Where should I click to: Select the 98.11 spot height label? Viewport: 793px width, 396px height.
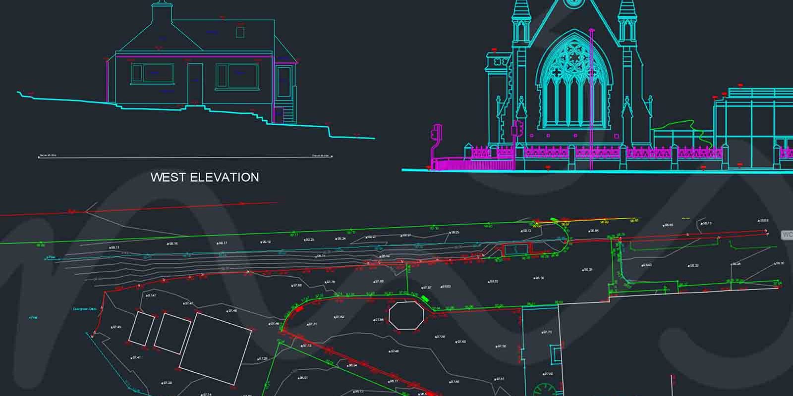point(114,247)
